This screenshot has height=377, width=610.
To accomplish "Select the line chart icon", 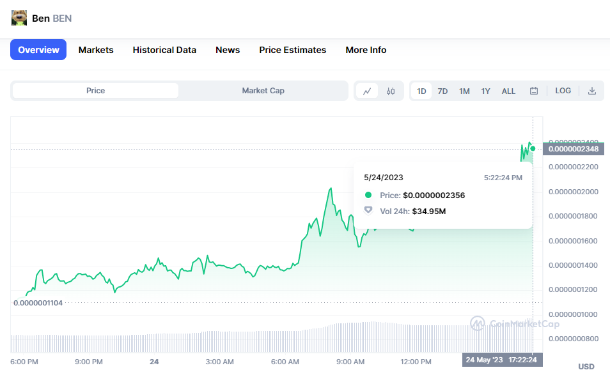I will coord(367,91).
